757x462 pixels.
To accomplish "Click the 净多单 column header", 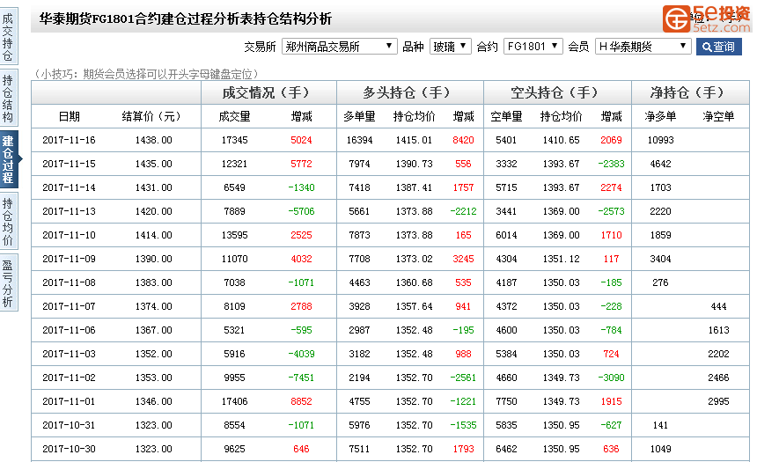I will point(660,116).
